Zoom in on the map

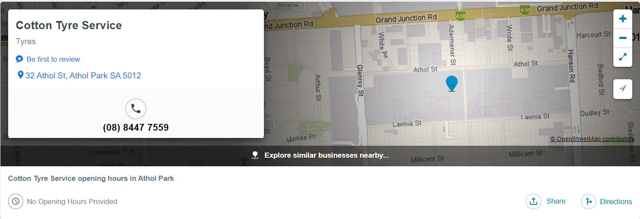[x=622, y=19]
